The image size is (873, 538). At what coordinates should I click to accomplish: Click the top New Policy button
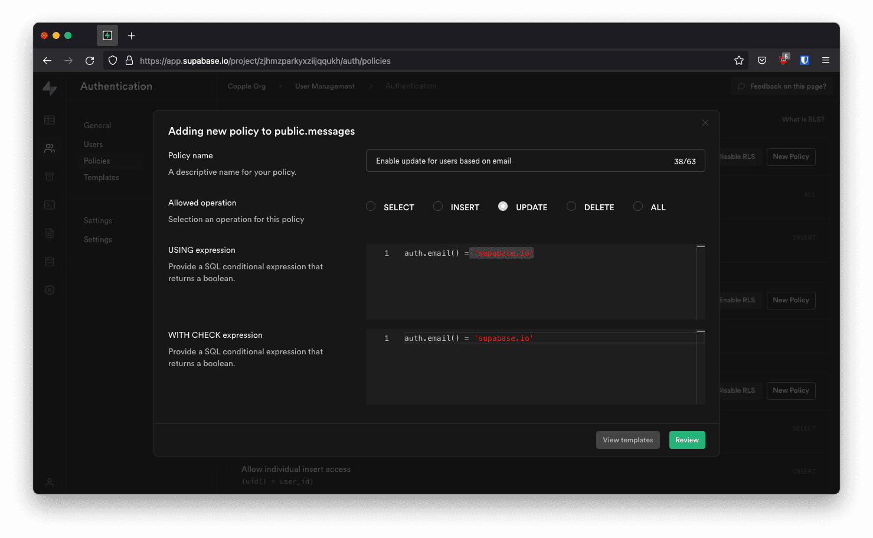pyautogui.click(x=791, y=156)
